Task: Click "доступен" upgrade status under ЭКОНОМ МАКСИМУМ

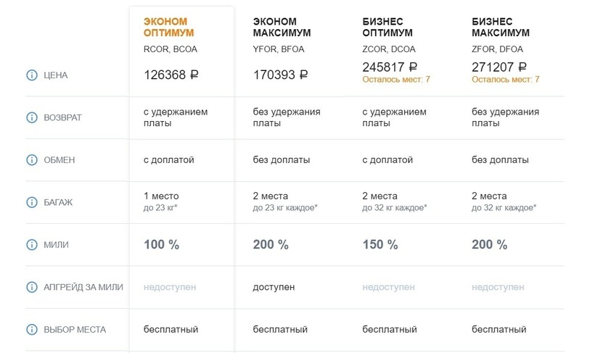Action: pyautogui.click(x=274, y=287)
